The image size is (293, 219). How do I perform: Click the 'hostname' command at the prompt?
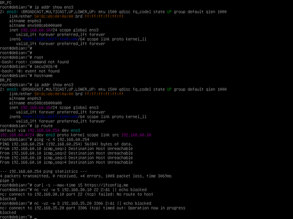coord(43,76)
